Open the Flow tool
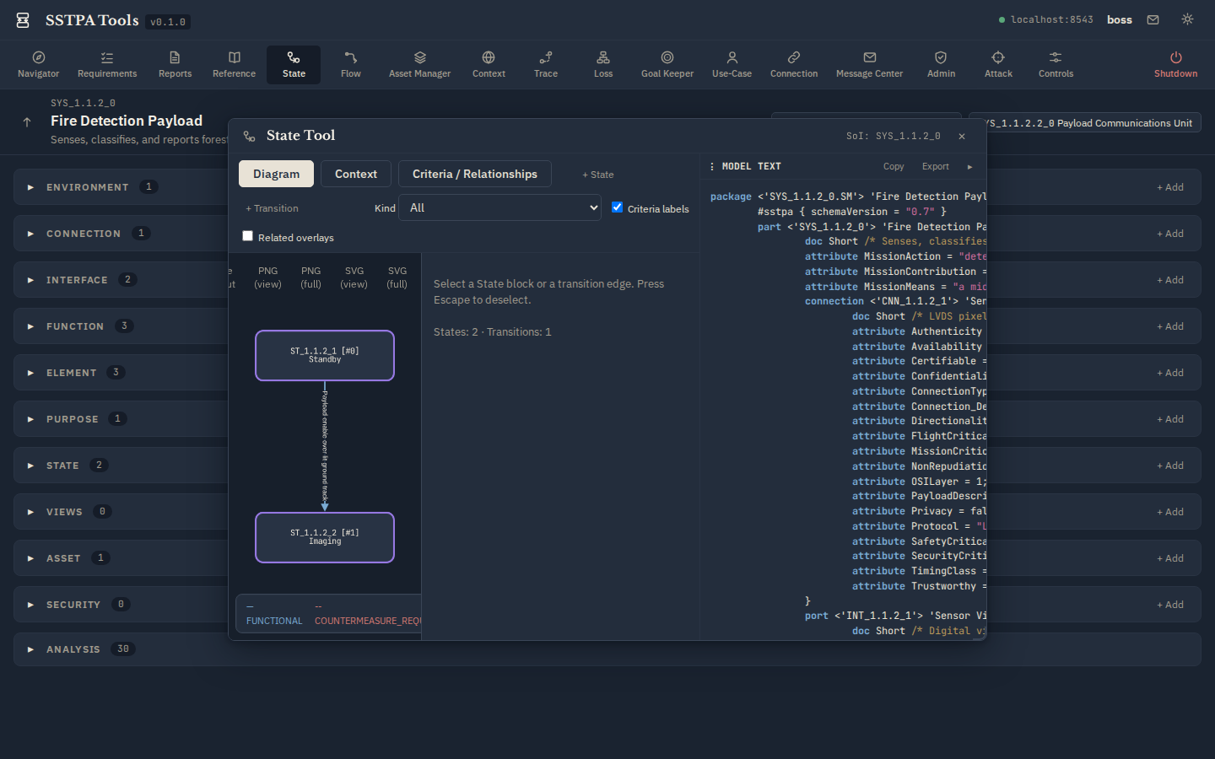This screenshot has height=759, width=1215. pyautogui.click(x=351, y=65)
